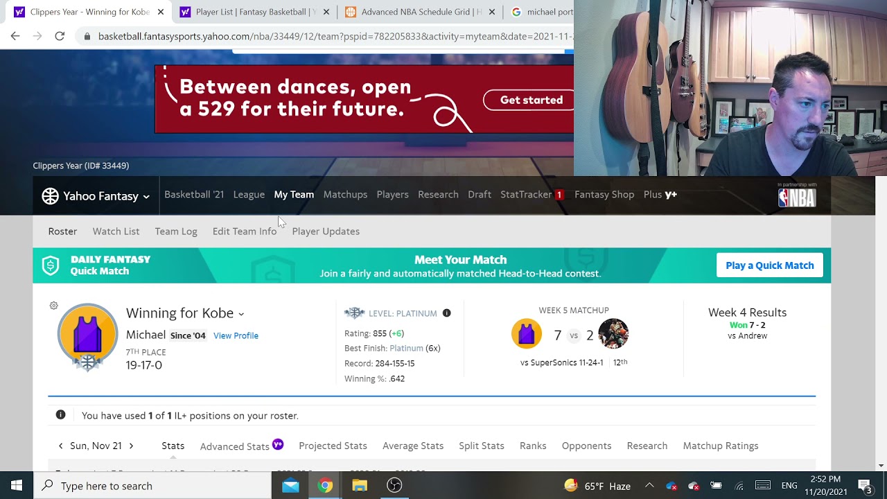Image resolution: width=887 pixels, height=499 pixels.
Task: Open Mail app from taskbar
Action: pos(290,486)
